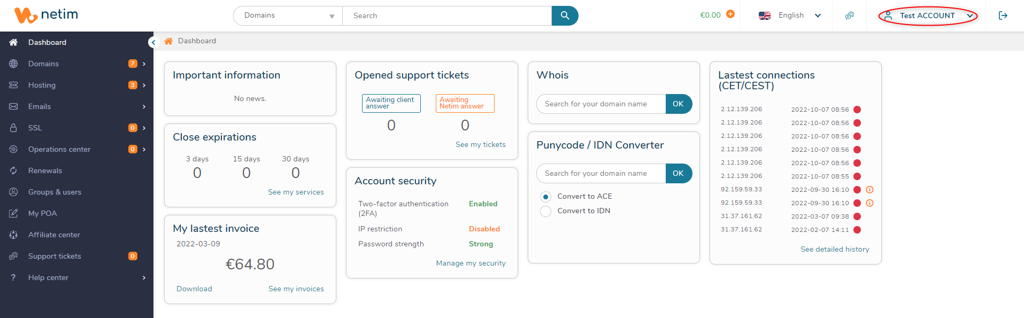Click the logout icon in header
This screenshot has width=1024, height=318.
pos(1003,15)
